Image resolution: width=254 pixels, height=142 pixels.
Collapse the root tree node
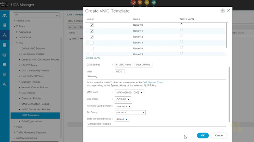tap(17, 43)
